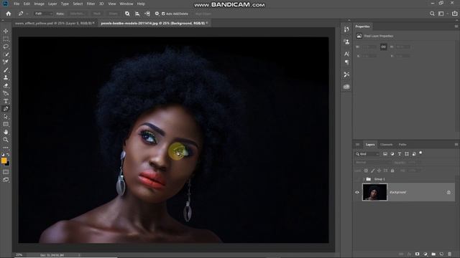Filter layers by pixel layers icon
Image resolution: width=460 pixels, height=258 pixels.
pyautogui.click(x=385, y=154)
